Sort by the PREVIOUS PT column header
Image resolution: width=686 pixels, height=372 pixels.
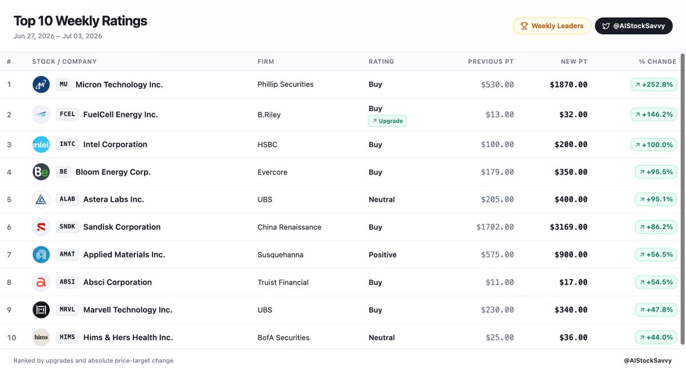point(490,62)
